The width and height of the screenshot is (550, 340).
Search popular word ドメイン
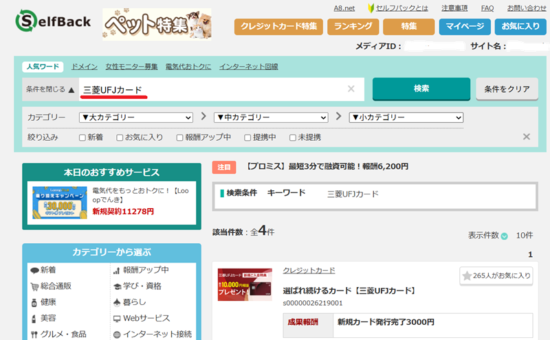[x=84, y=67]
